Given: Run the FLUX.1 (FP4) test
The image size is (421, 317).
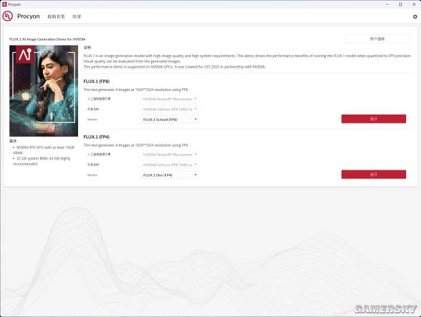Looking at the screenshot, I should 373,174.
